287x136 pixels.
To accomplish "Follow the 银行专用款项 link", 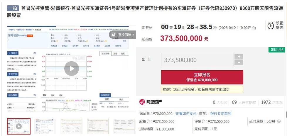I will click(x=221, y=113).
